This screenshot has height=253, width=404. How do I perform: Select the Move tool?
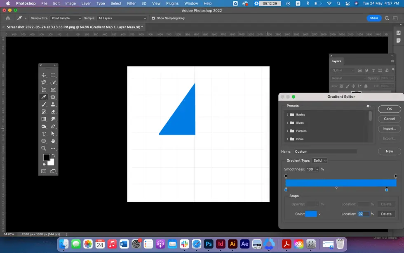click(43, 75)
